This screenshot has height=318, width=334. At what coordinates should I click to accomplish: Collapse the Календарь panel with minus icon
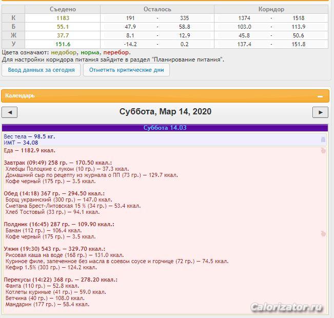pyautogui.click(x=320, y=96)
